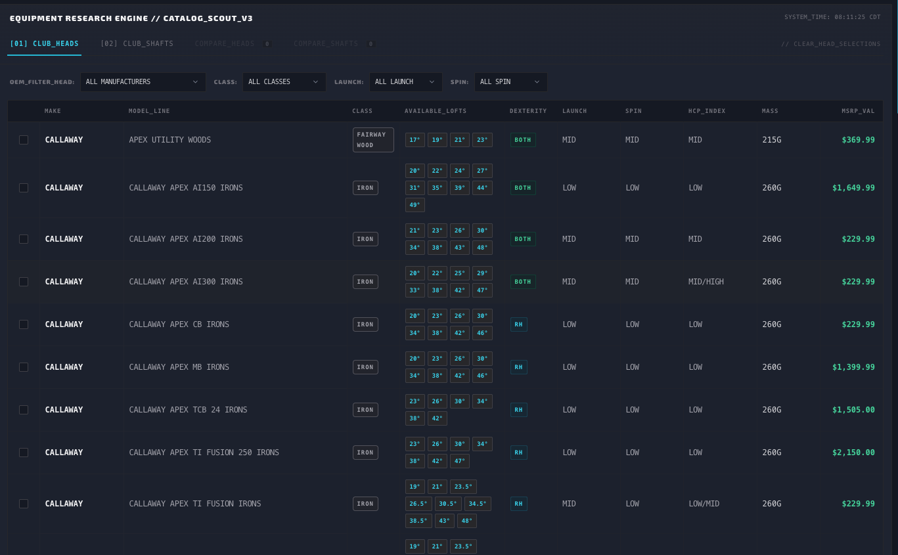Click the RH badge in Apex TCB 24 Irons row

(x=519, y=410)
